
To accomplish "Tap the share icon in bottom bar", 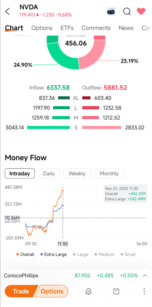I will point(116,291).
